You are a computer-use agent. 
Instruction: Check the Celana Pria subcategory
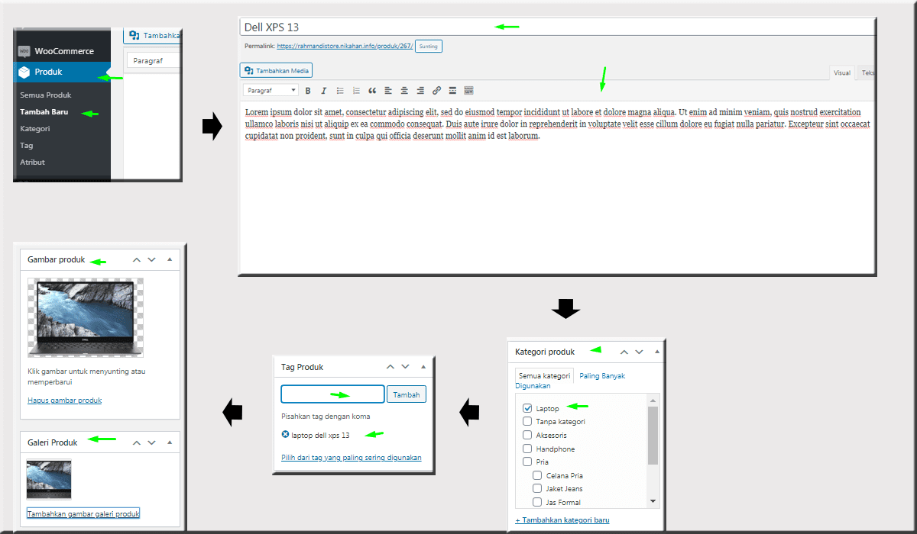(x=537, y=475)
